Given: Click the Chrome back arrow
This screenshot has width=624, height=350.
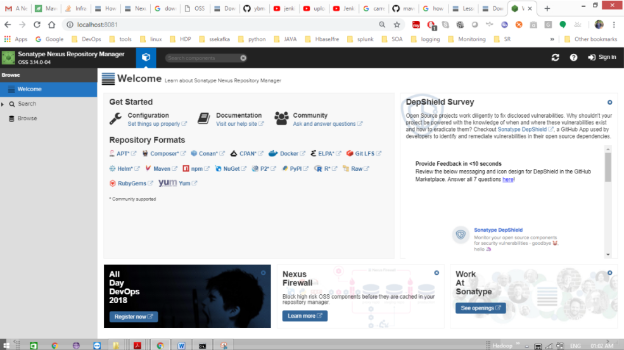Looking at the screenshot, I should [8, 25].
